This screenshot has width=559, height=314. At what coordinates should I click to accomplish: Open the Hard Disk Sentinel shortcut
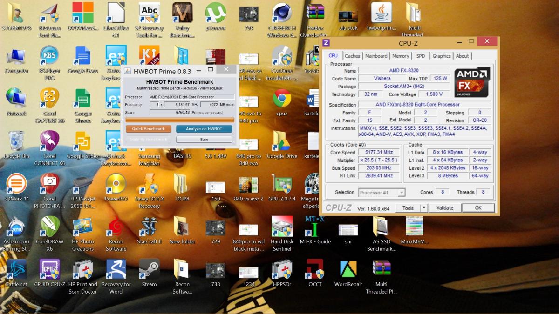[x=282, y=234]
